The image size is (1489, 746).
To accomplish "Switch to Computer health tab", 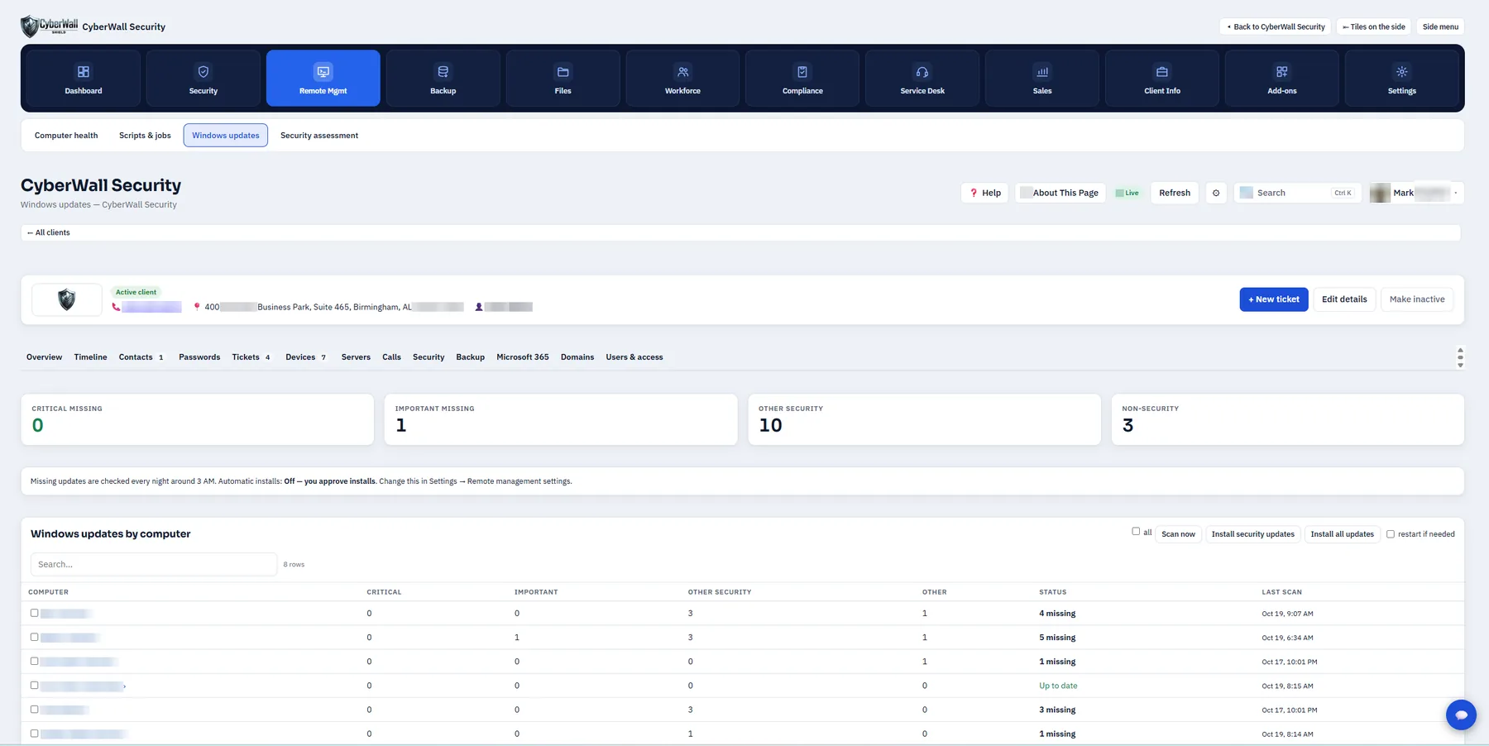I will tap(66, 136).
